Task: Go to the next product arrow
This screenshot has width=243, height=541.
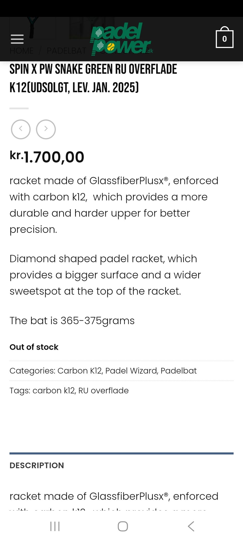Action: 46,129
